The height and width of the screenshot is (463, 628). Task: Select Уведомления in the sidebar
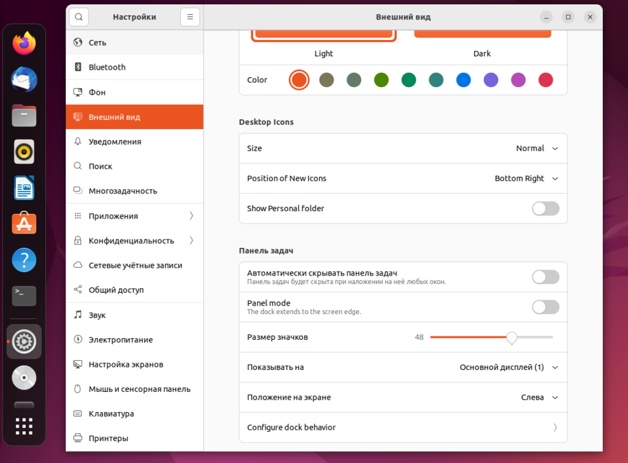pyautogui.click(x=115, y=141)
